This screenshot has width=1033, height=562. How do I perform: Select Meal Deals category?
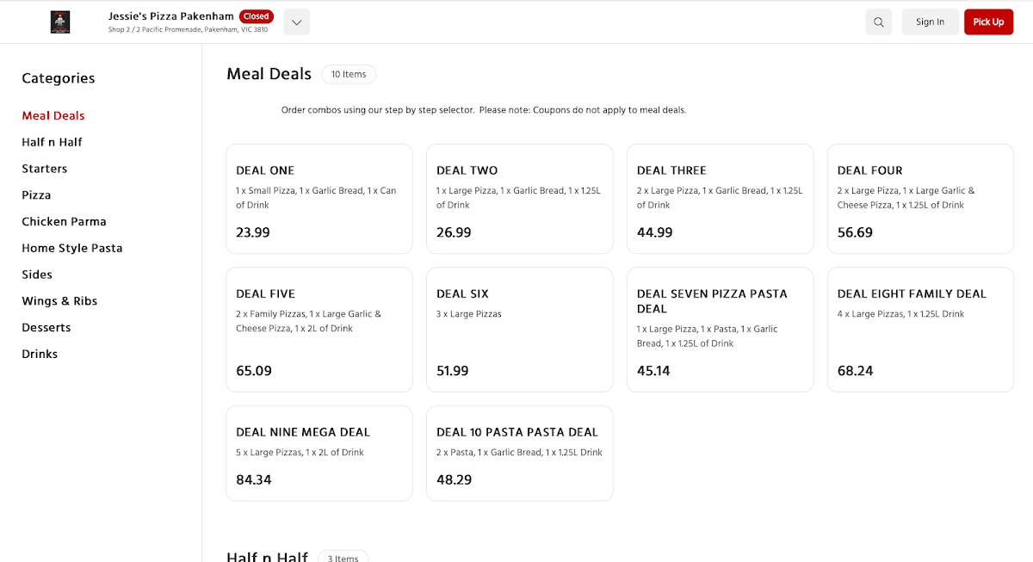point(53,115)
